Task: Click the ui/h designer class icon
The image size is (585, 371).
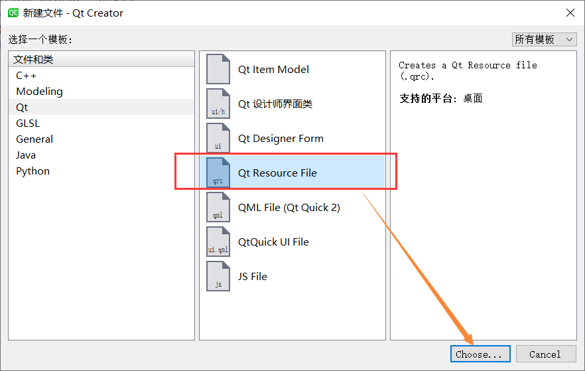Action: (218, 104)
